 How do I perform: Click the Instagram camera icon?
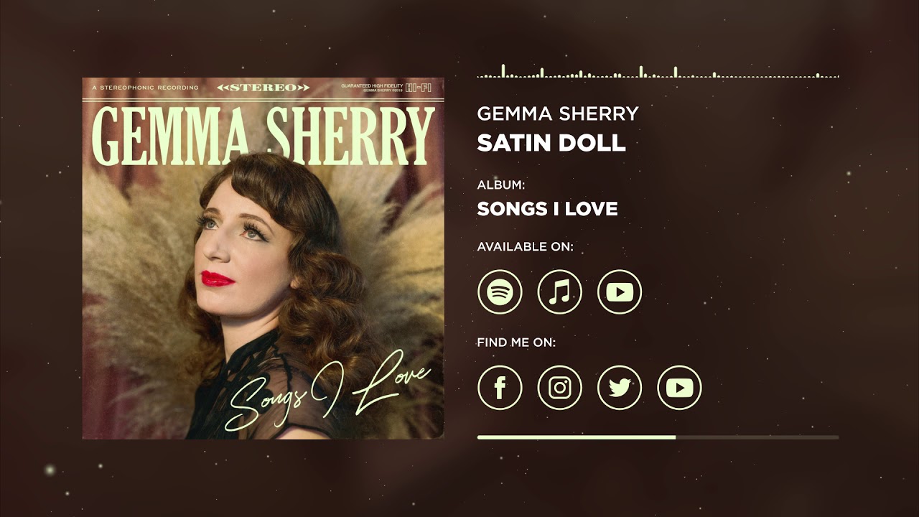(559, 388)
